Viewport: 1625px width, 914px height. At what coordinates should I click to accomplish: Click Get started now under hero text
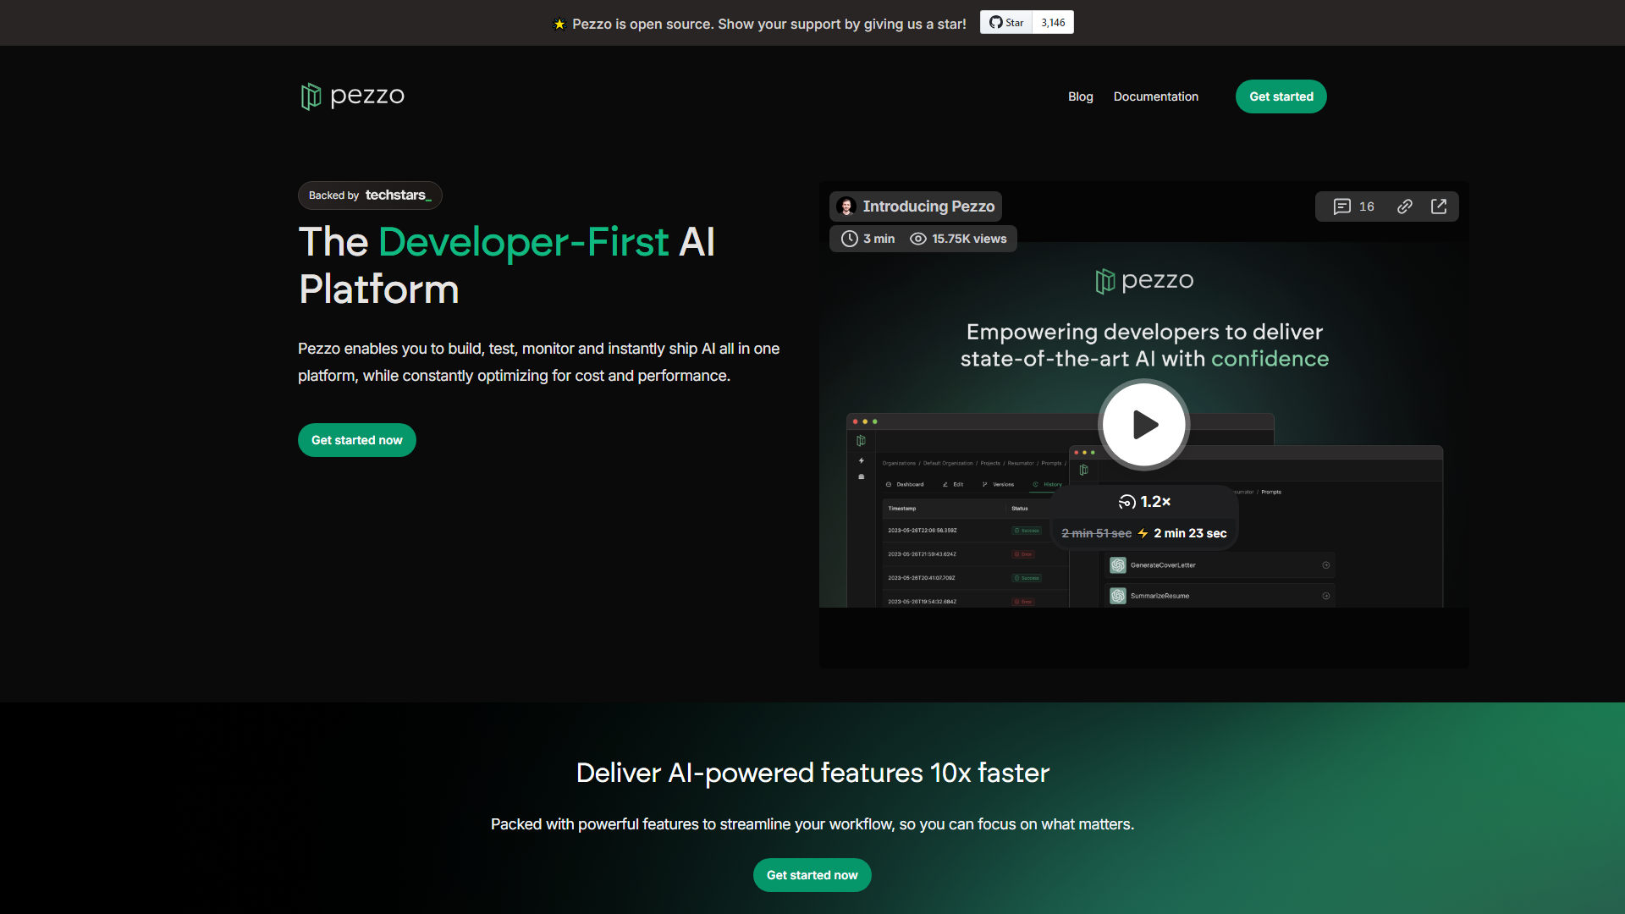(356, 440)
